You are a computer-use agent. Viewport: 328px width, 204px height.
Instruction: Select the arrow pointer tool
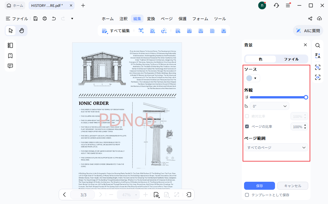[x=11, y=31]
